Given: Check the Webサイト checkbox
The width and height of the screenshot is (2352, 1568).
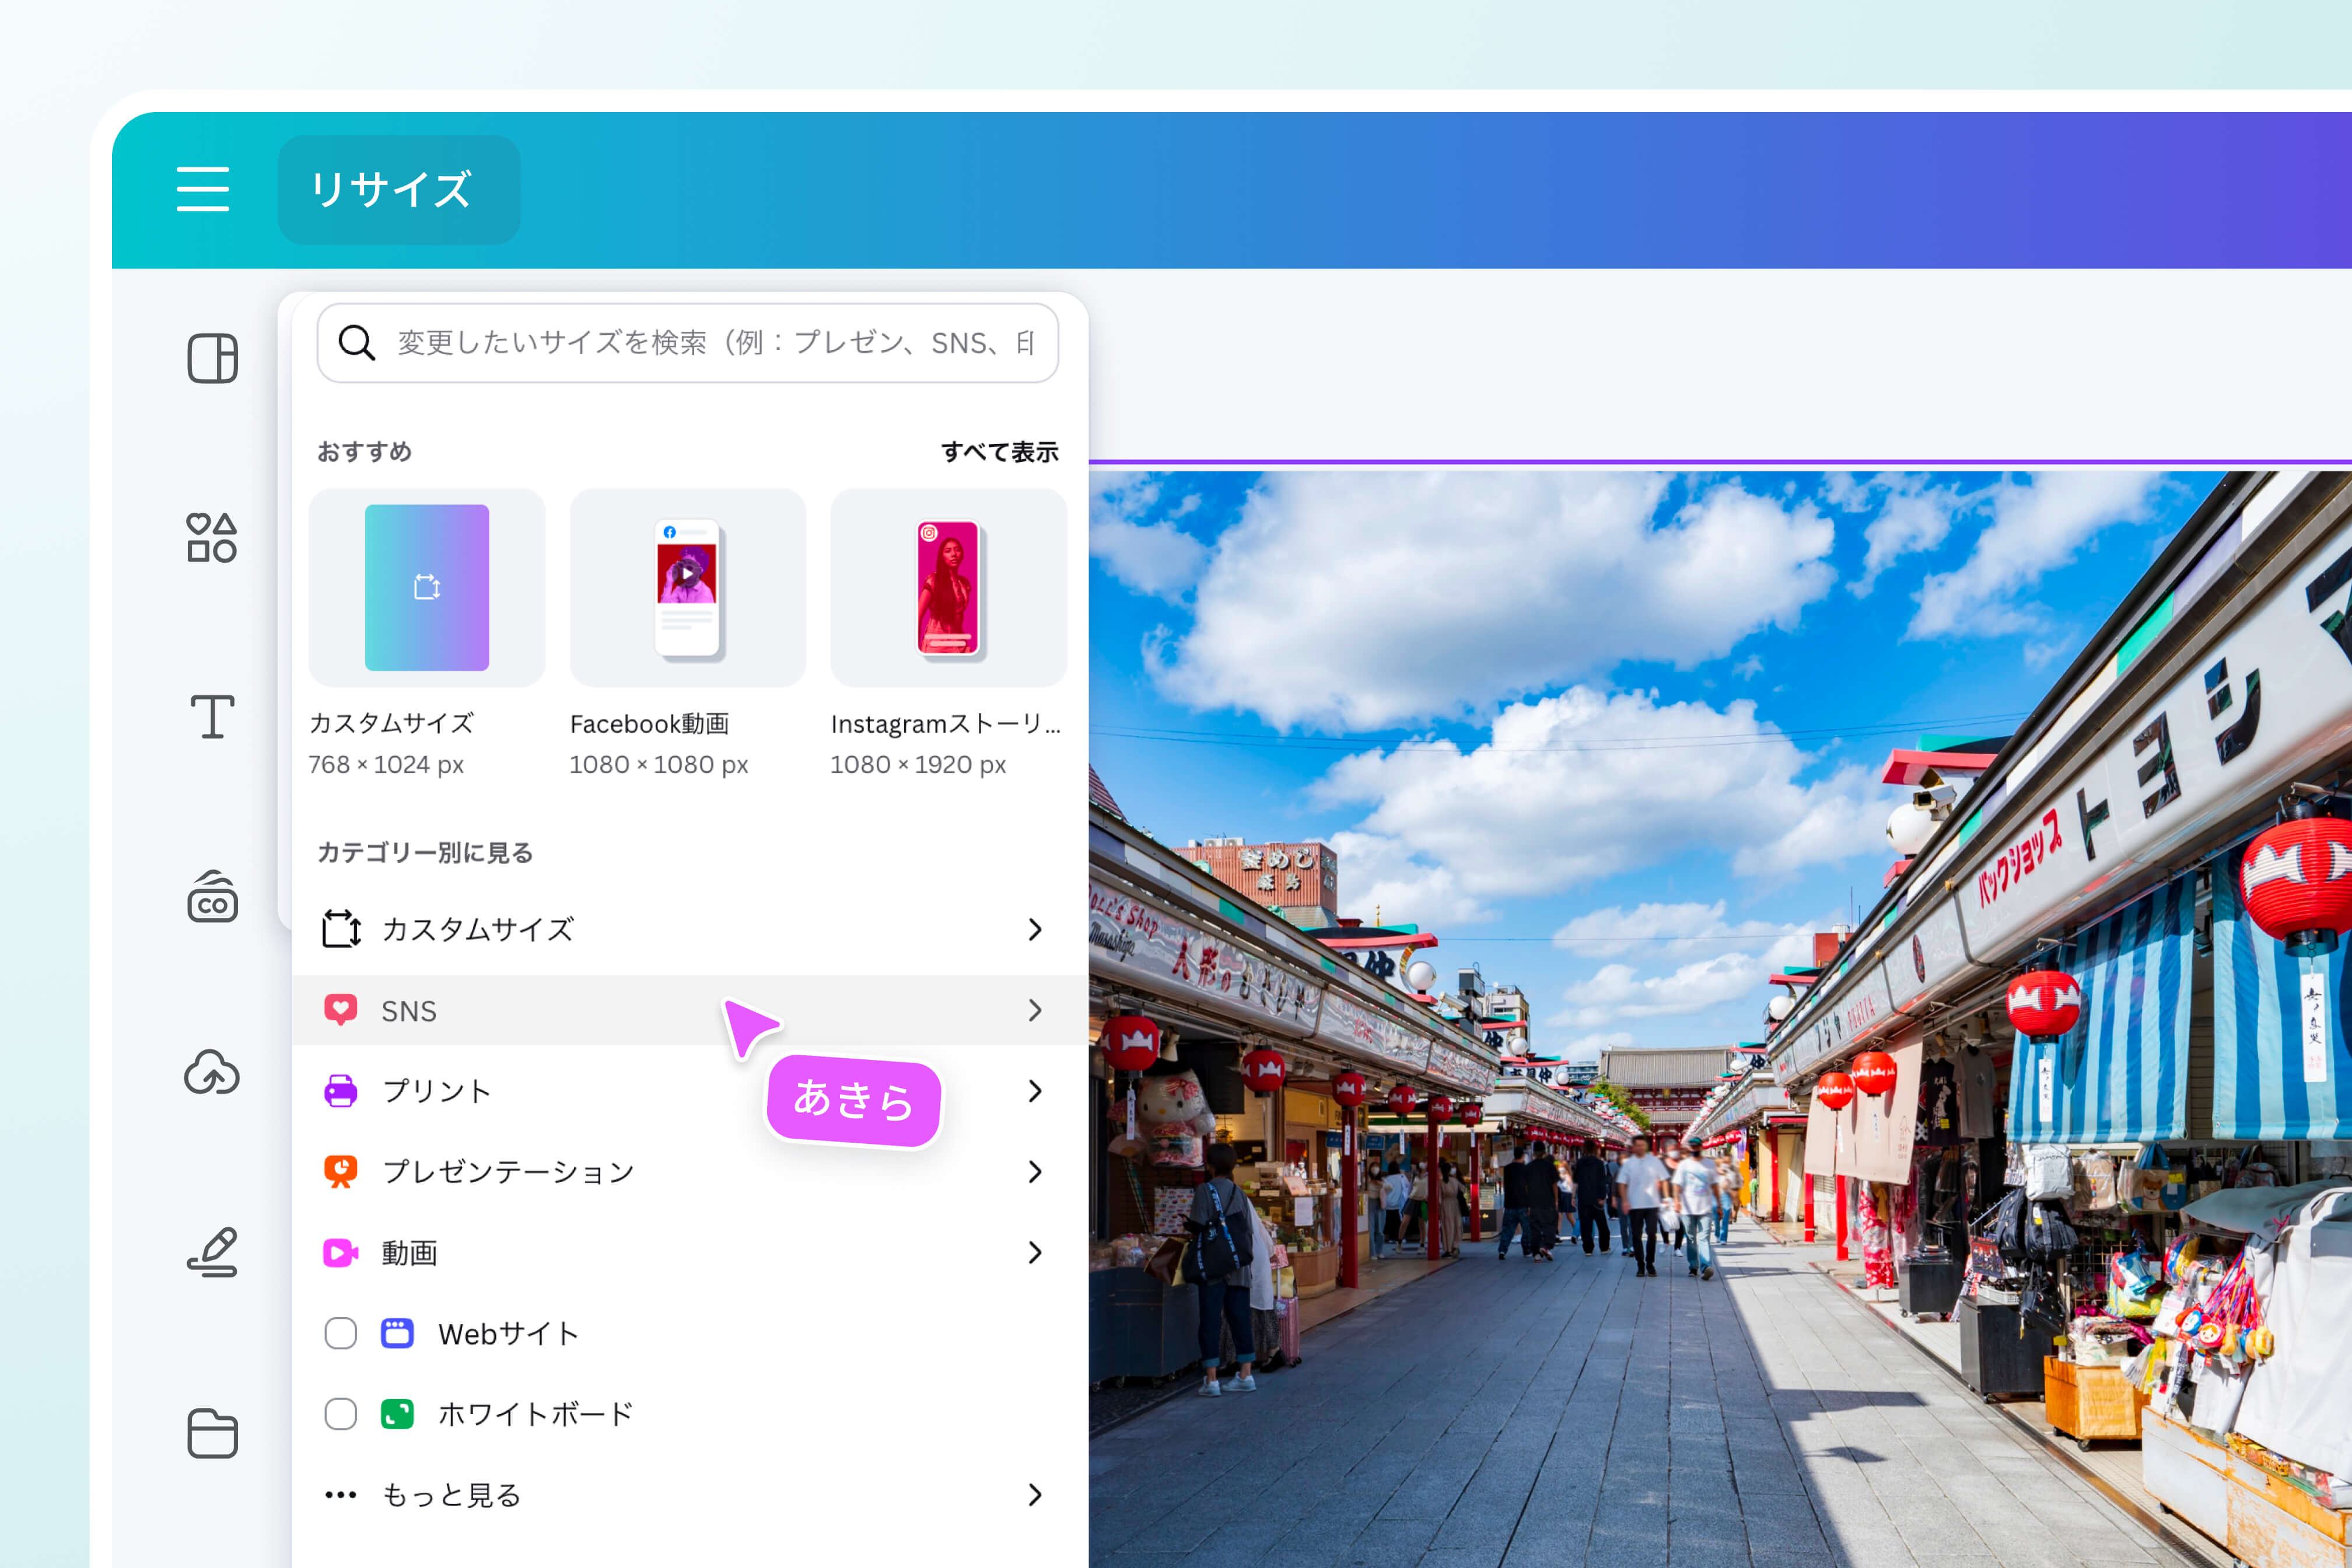Looking at the screenshot, I should tap(341, 1333).
